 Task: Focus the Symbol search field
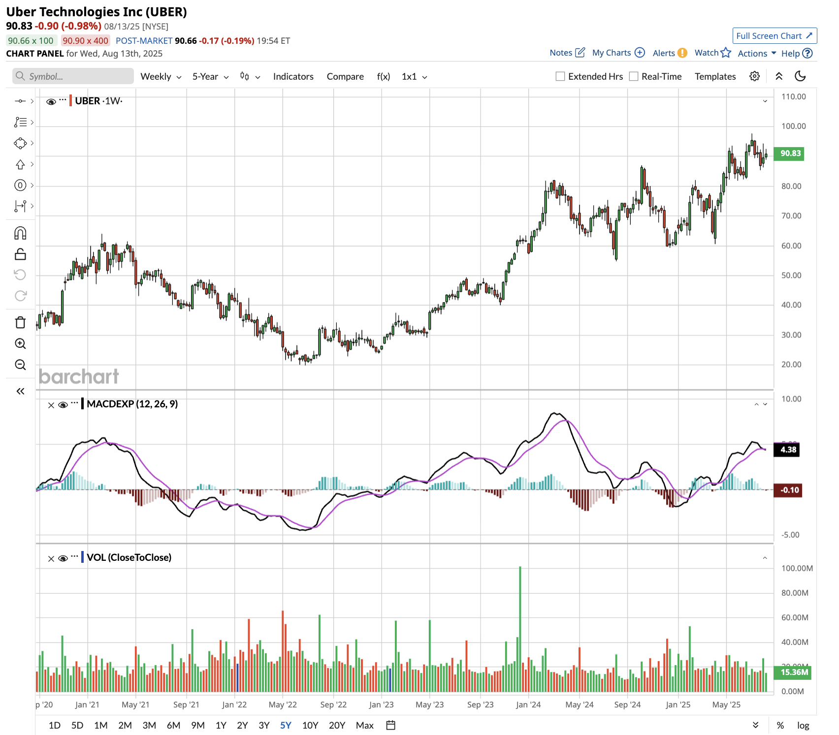[x=73, y=76]
